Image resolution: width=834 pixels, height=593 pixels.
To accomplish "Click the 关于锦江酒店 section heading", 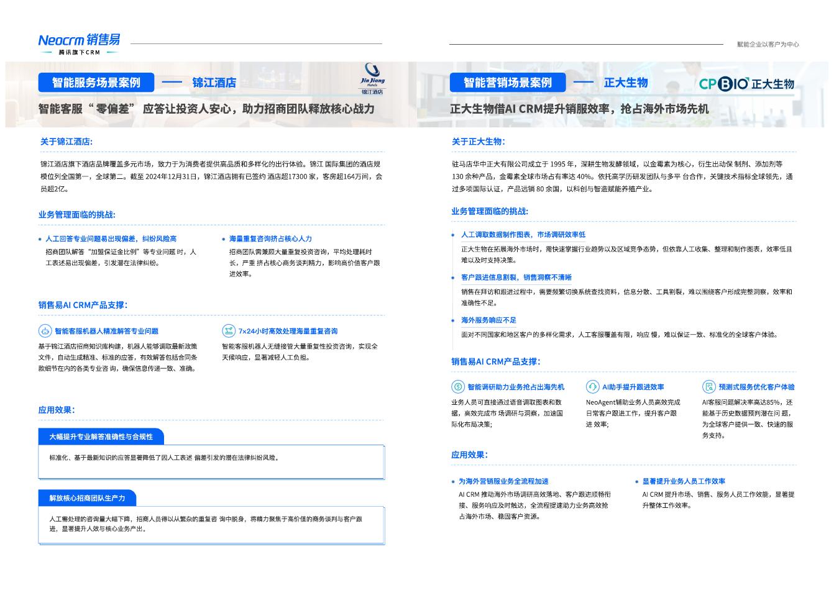I will pyautogui.click(x=66, y=142).
